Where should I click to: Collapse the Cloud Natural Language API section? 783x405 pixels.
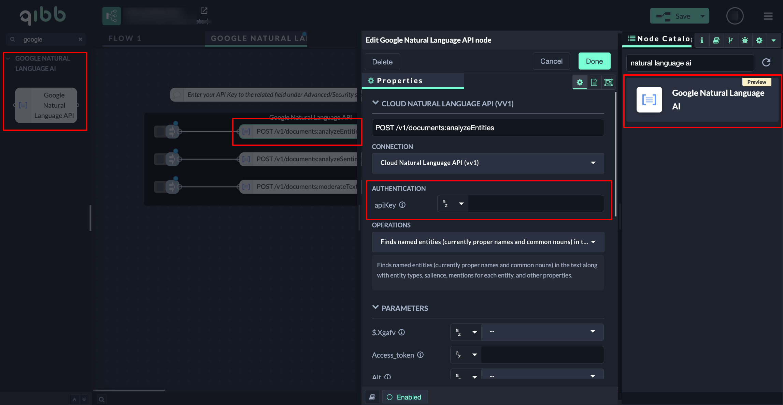pyautogui.click(x=375, y=103)
